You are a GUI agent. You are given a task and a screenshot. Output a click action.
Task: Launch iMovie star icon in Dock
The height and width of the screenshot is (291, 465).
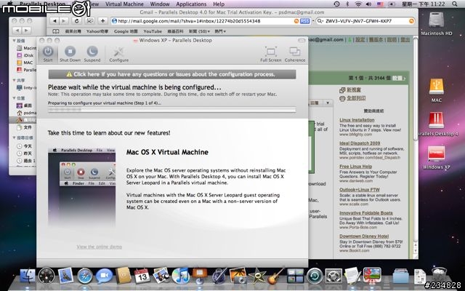pyautogui.click(x=256, y=276)
